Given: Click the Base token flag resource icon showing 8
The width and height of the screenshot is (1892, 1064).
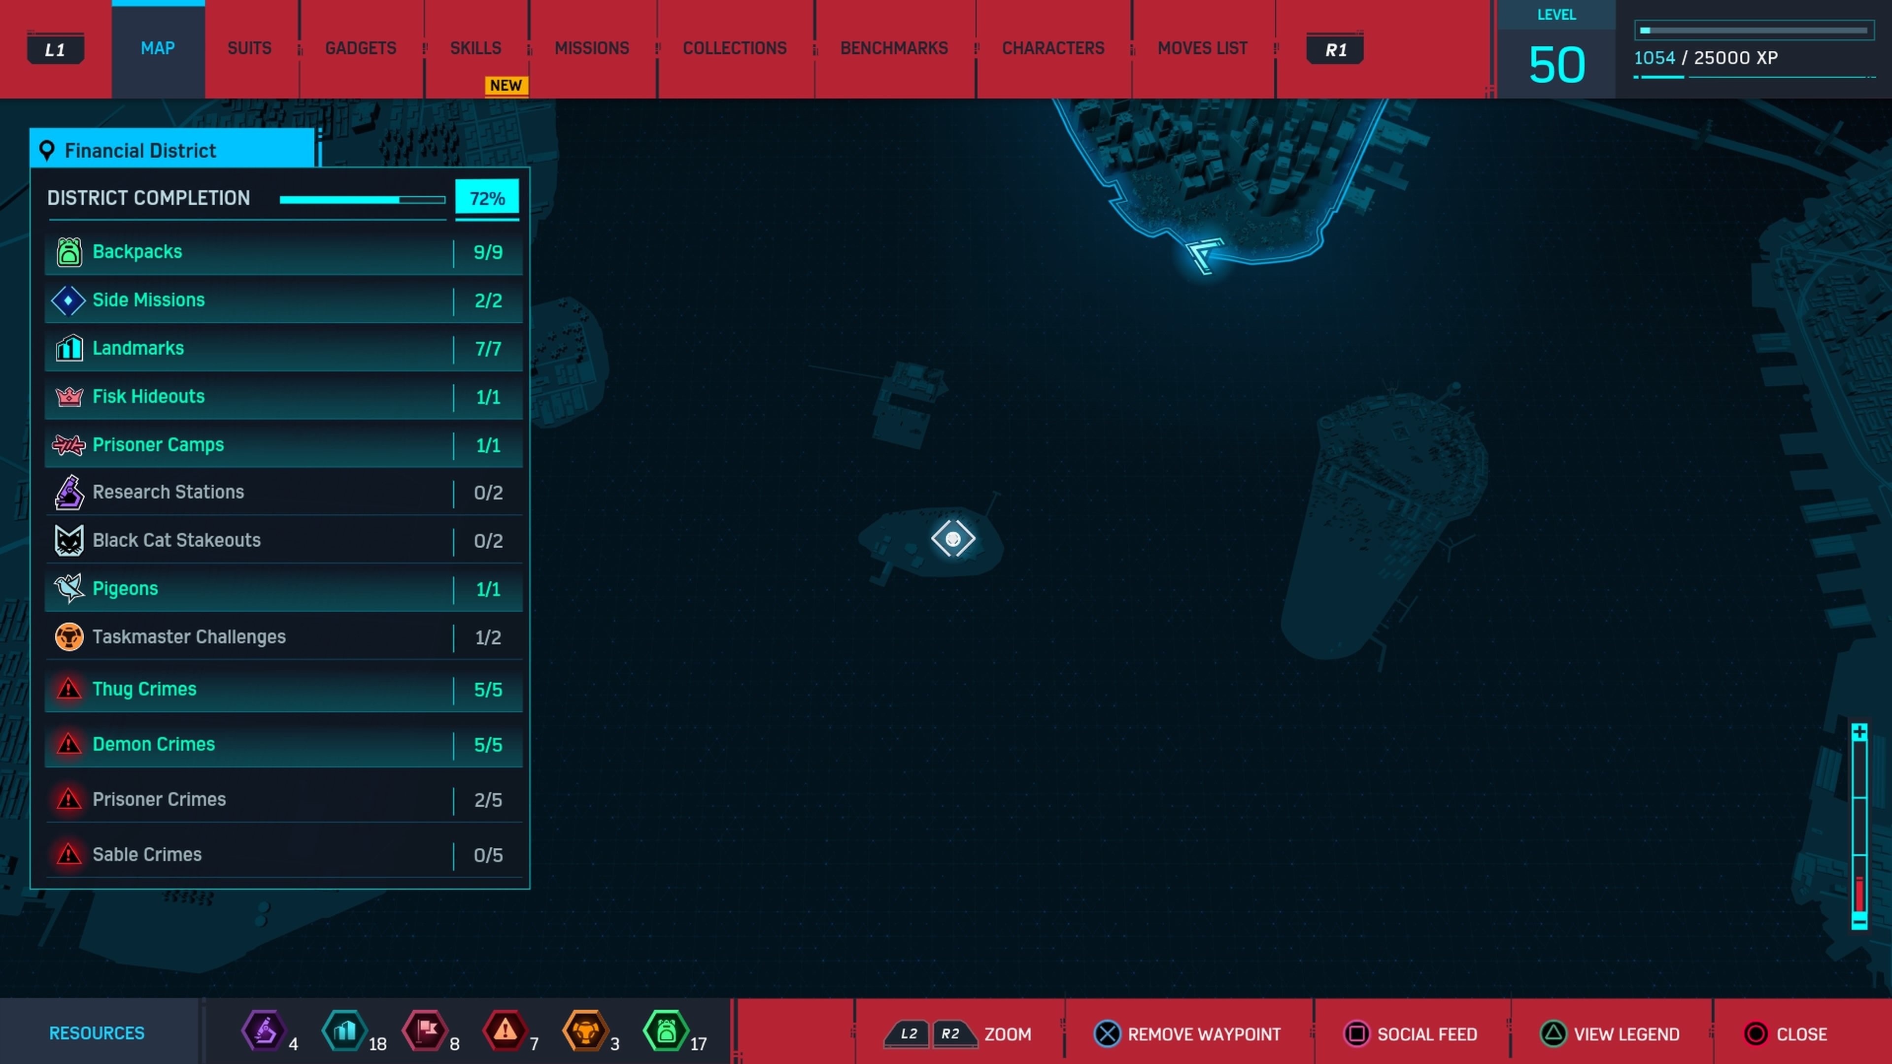Looking at the screenshot, I should click(x=425, y=1031).
